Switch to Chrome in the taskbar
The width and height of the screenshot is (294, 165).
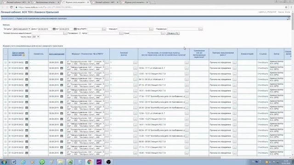click(90, 162)
